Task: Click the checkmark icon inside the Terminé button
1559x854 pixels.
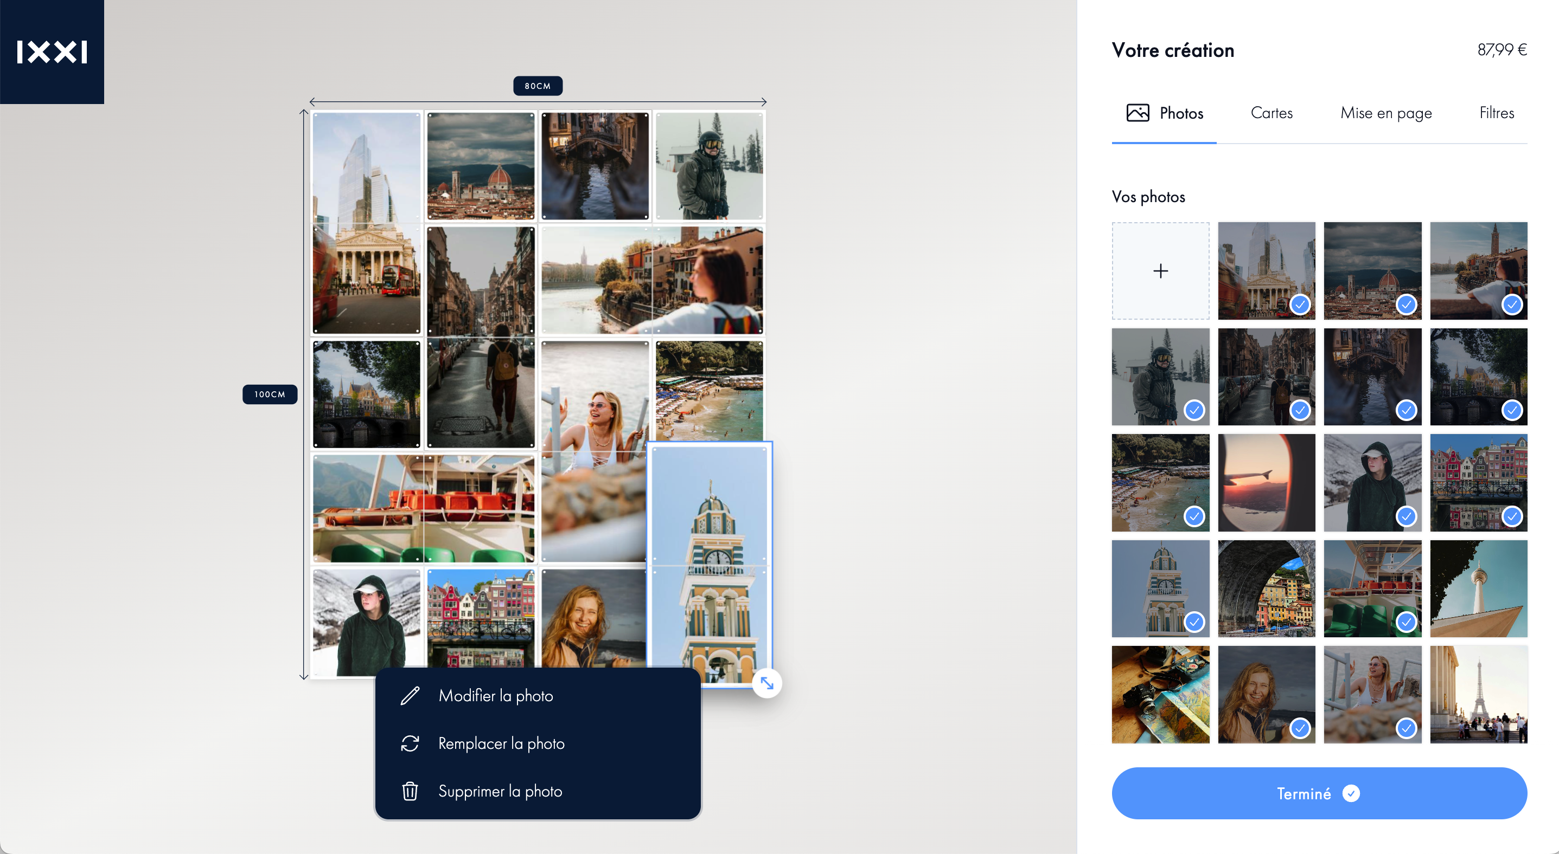Action: coord(1351,793)
